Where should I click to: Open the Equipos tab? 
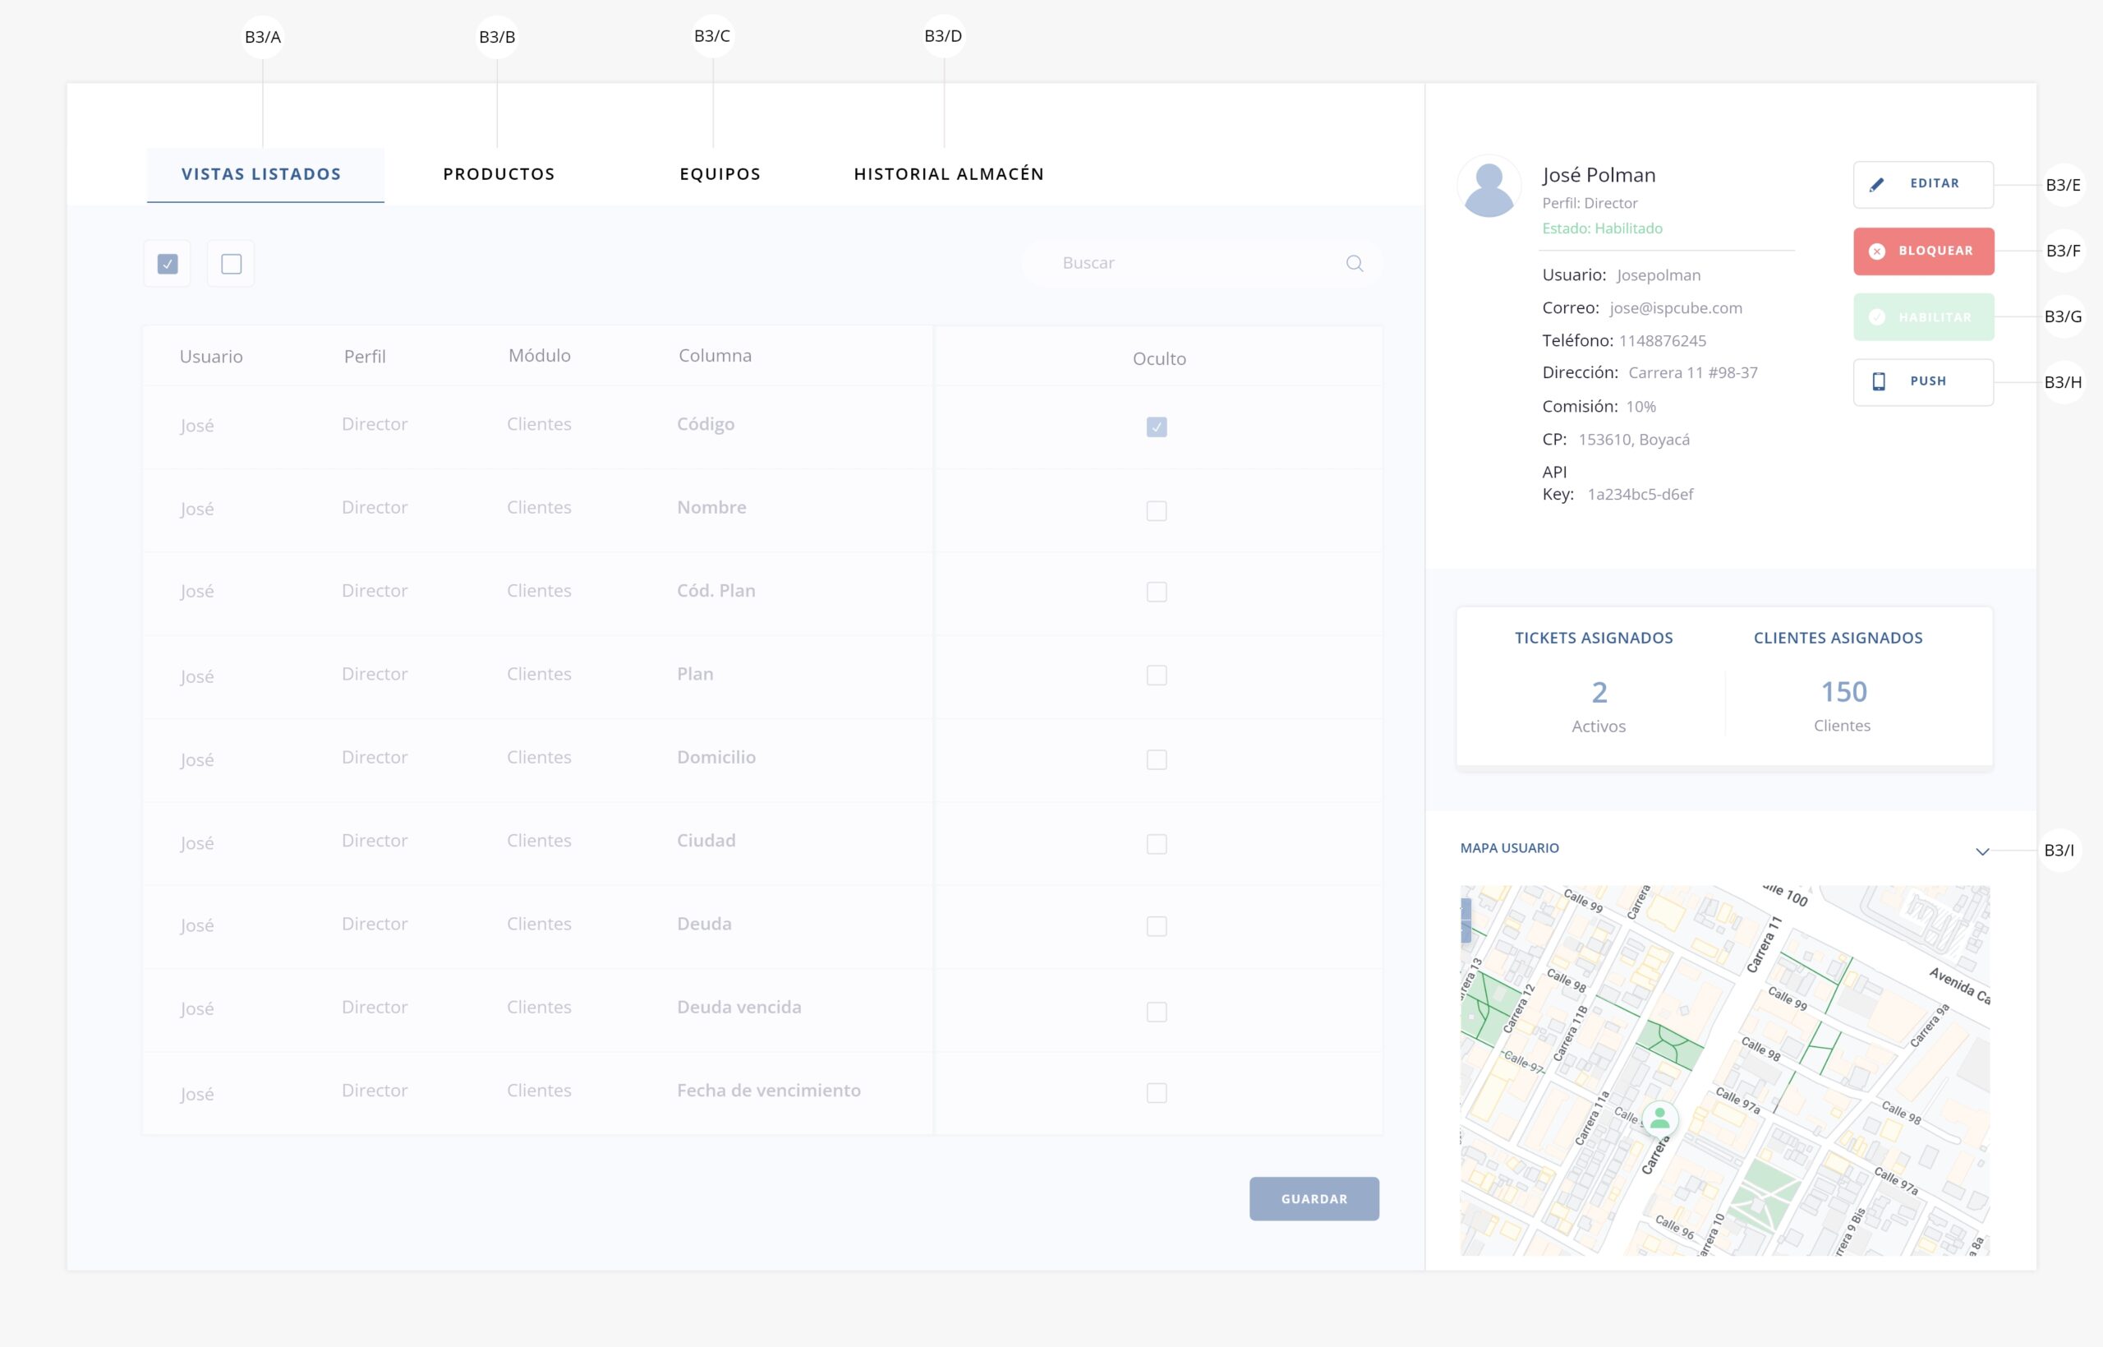[x=720, y=174]
